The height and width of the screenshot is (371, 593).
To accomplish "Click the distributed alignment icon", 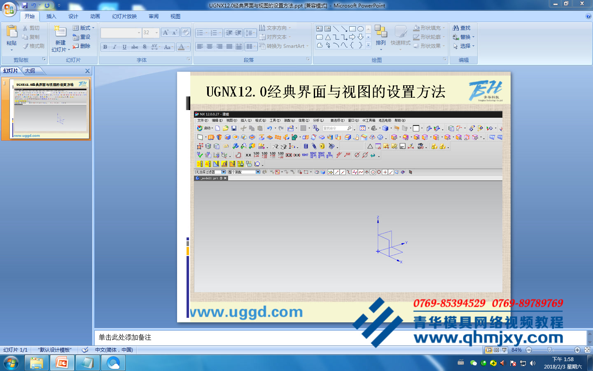I will click(239, 47).
